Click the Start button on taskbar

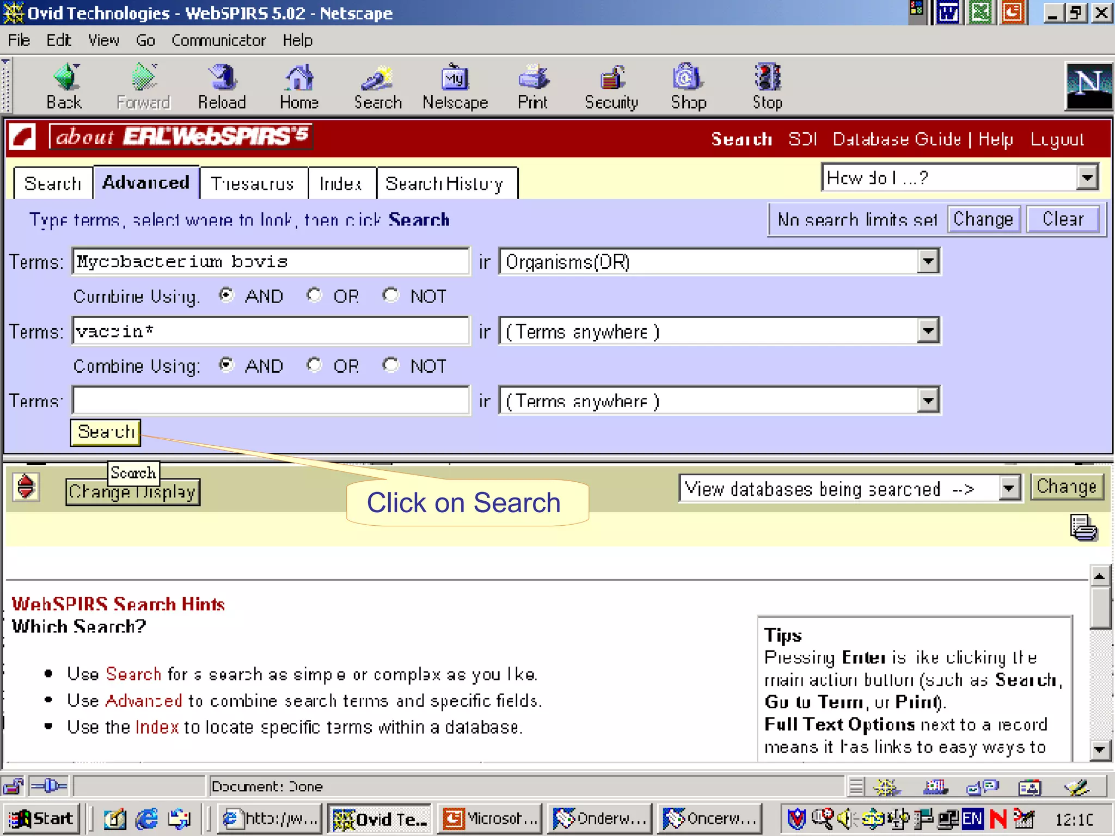tap(42, 819)
